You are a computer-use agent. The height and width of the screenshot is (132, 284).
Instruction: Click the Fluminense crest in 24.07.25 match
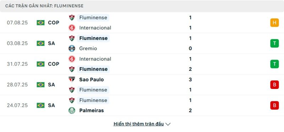pos(72,100)
